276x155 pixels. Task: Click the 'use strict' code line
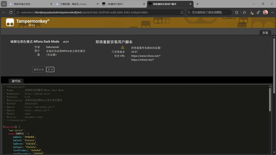click(x=17, y=131)
